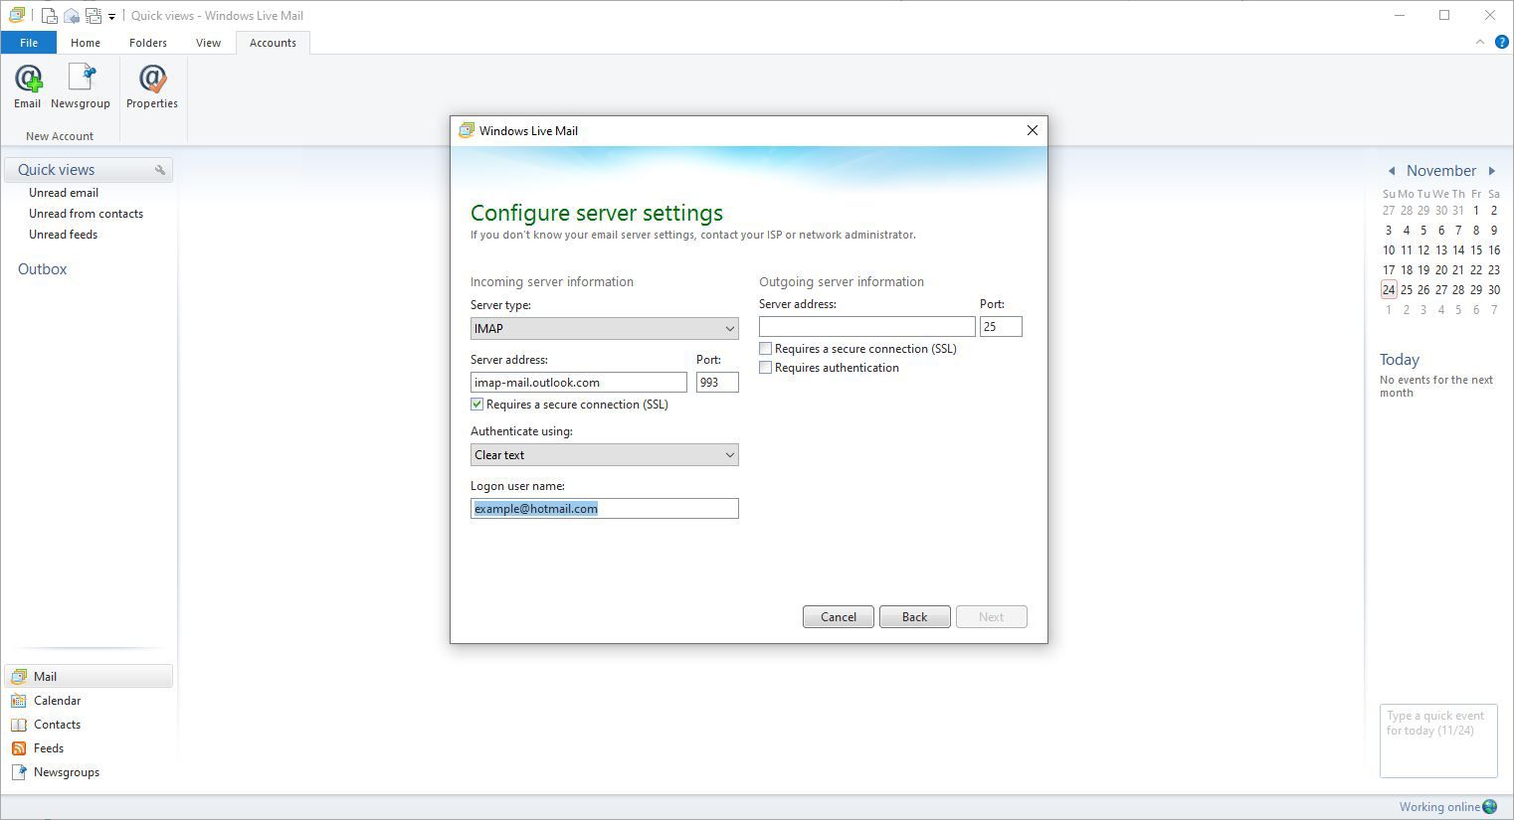This screenshot has height=820, width=1514.
Task: Enable outgoing Requires a secure connection (SSL)
Action: click(x=765, y=349)
